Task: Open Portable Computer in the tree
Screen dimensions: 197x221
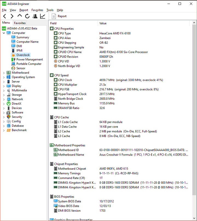Action: (x=29, y=64)
